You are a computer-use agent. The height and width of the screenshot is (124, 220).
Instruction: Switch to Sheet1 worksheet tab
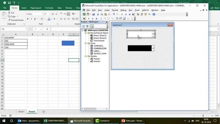tap(21, 112)
